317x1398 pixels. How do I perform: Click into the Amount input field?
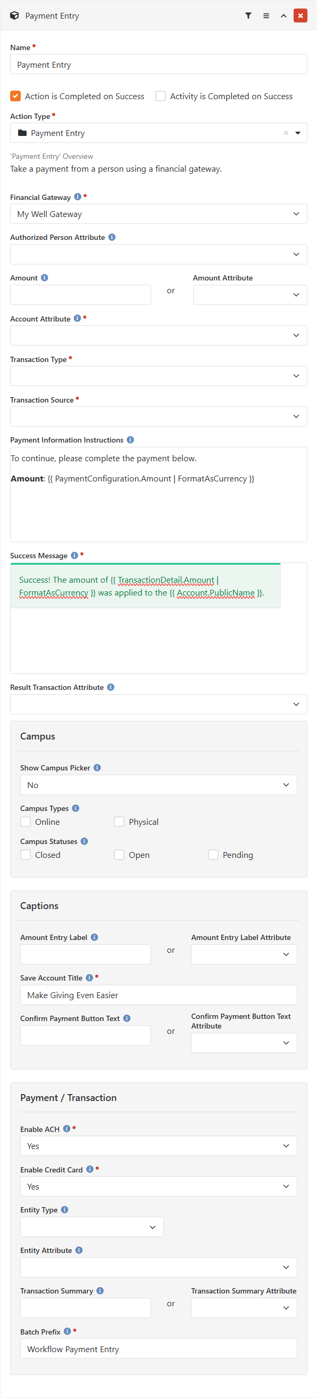point(81,295)
